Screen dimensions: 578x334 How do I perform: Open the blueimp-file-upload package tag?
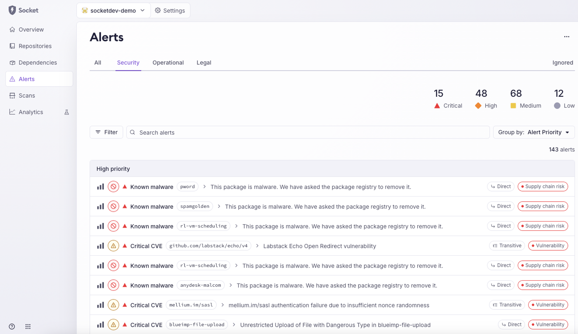coord(197,325)
